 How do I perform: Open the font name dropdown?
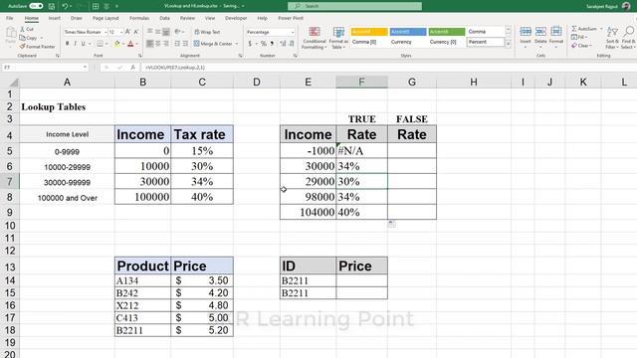(106, 32)
